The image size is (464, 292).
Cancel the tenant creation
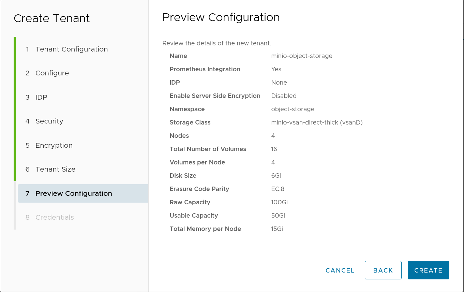pyautogui.click(x=340, y=270)
